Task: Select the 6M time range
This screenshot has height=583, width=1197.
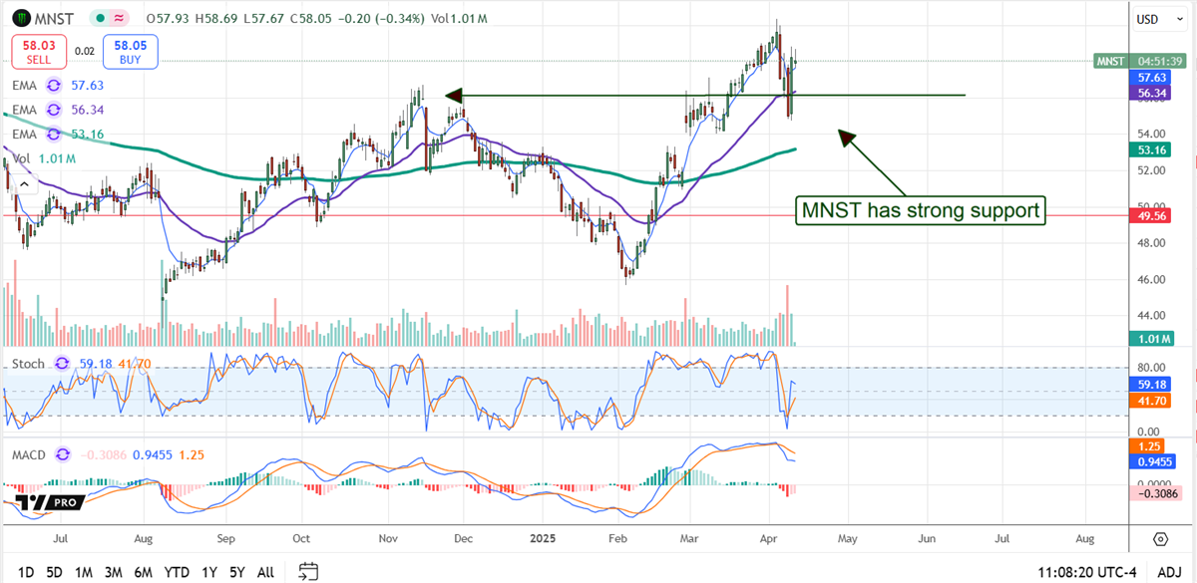Action: [x=144, y=572]
